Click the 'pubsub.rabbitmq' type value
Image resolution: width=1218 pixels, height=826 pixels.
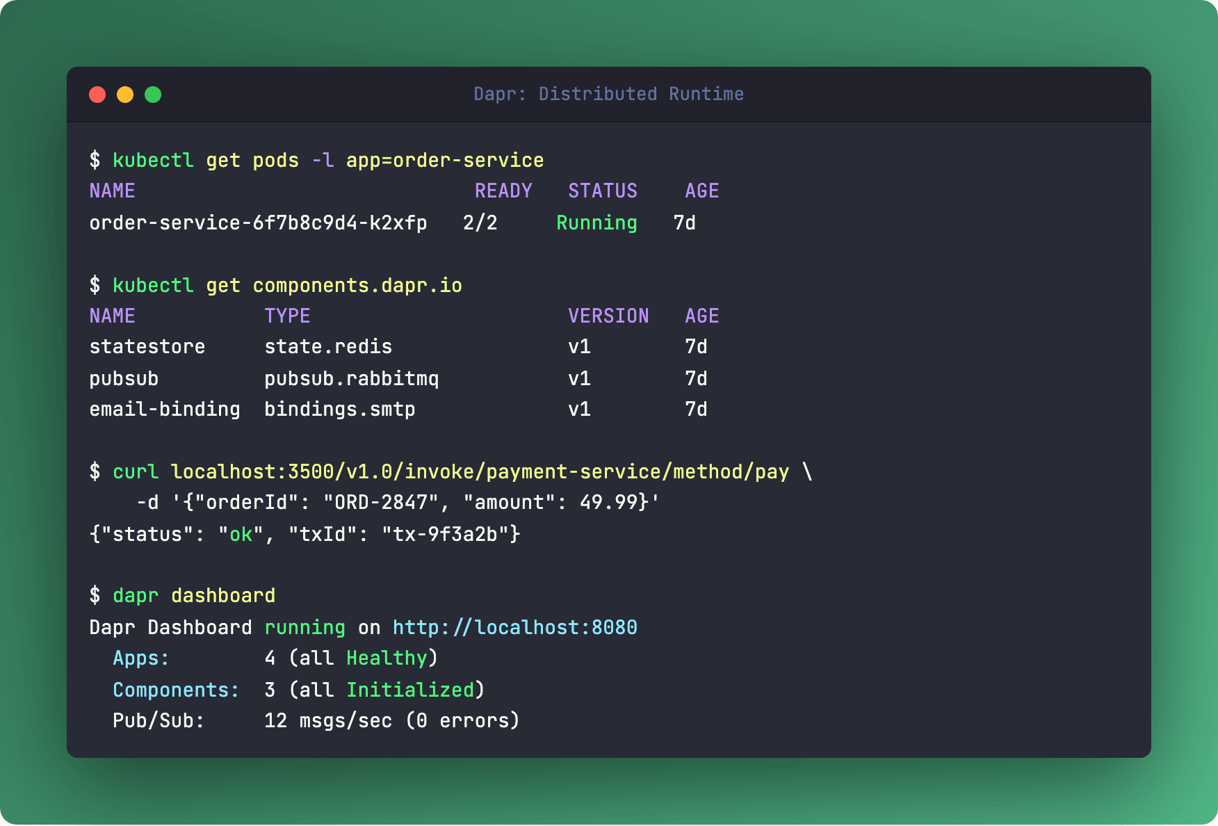[x=352, y=378]
